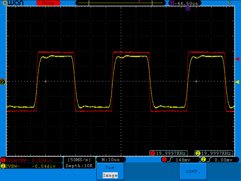Click the yellow channel 2 badge in frequency box
241x181 pixels.
pos(198,153)
